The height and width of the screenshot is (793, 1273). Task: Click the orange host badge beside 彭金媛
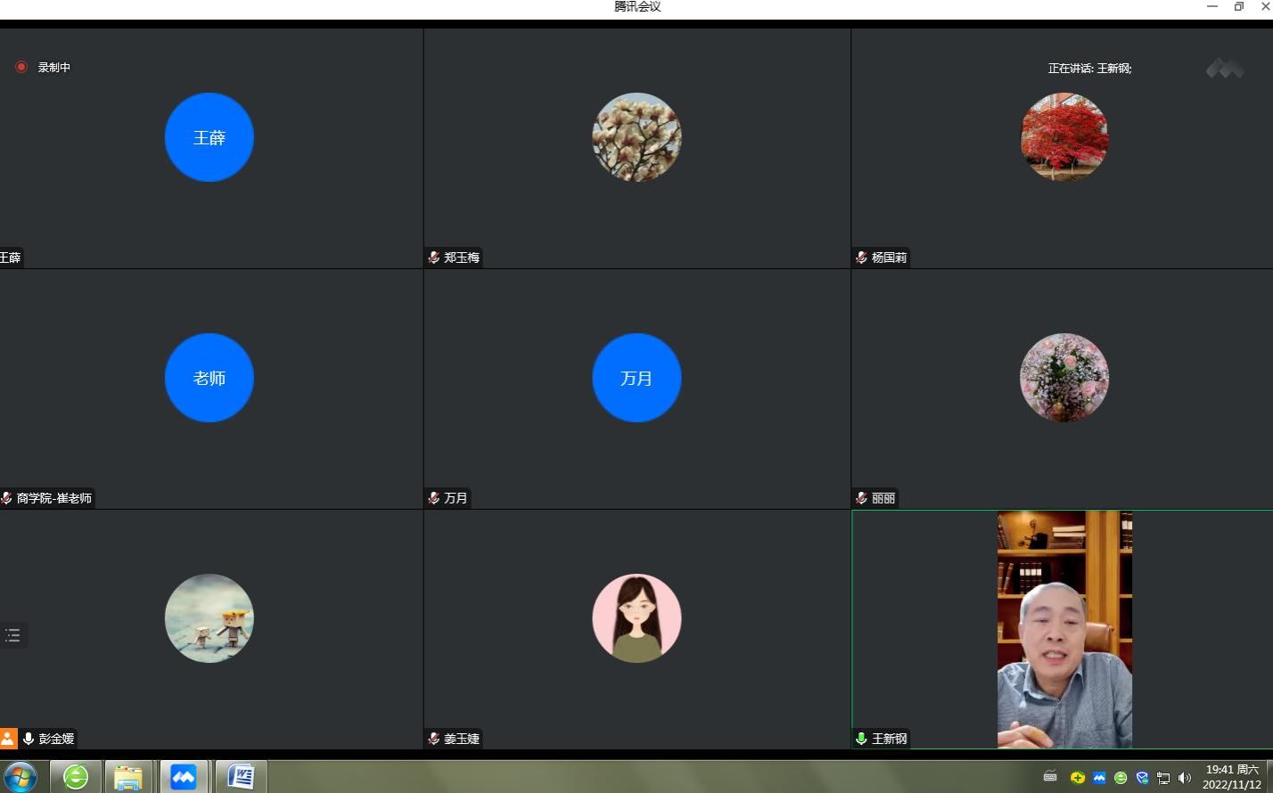coord(8,739)
